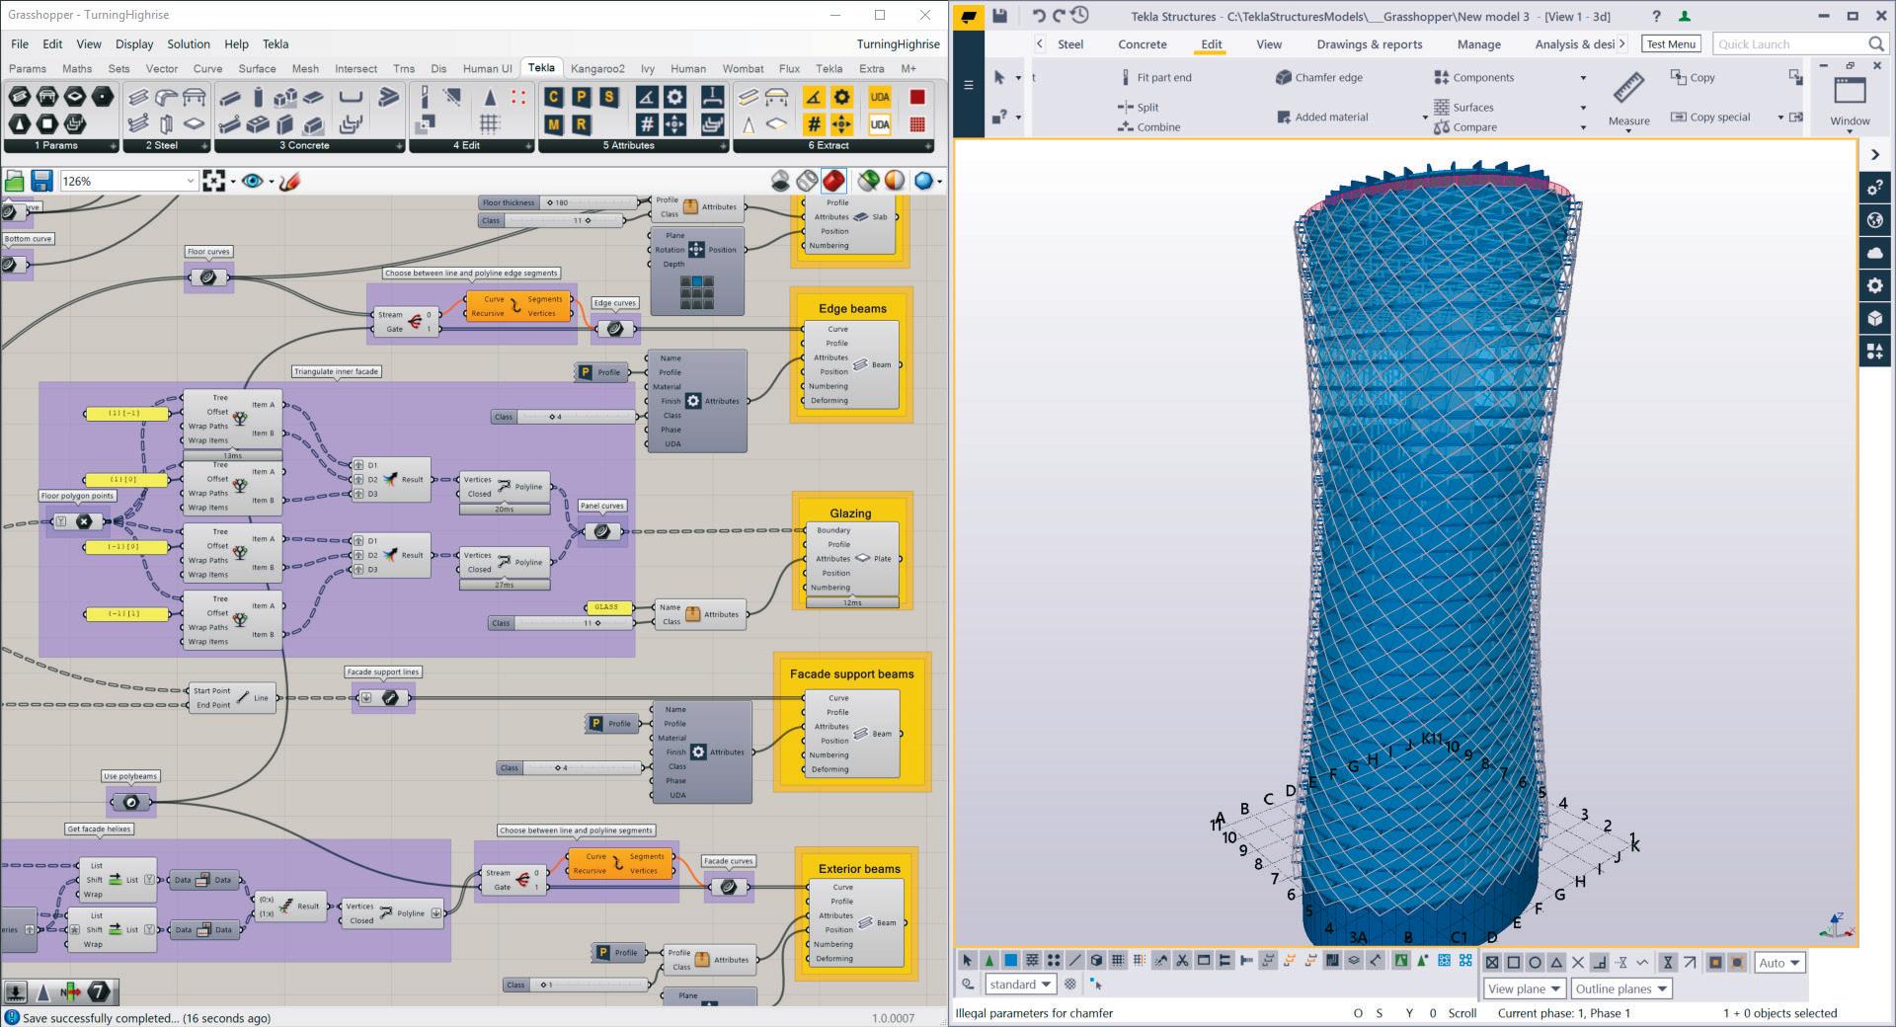Toggle Snap to midpoints triangle switch
The width and height of the screenshot is (1896, 1027).
pos(1556,963)
